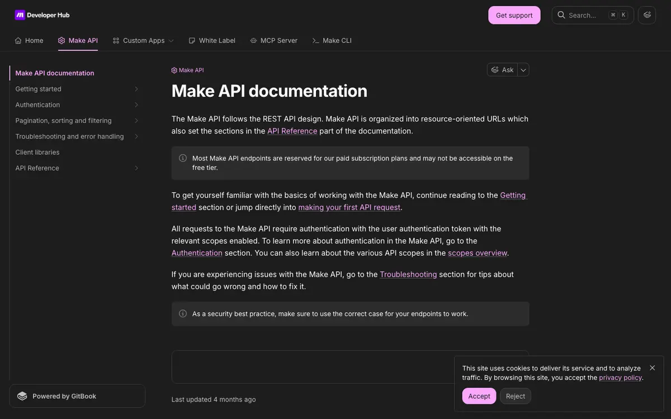Click the Make CLI terminal icon
The image size is (671, 419).
point(316,41)
